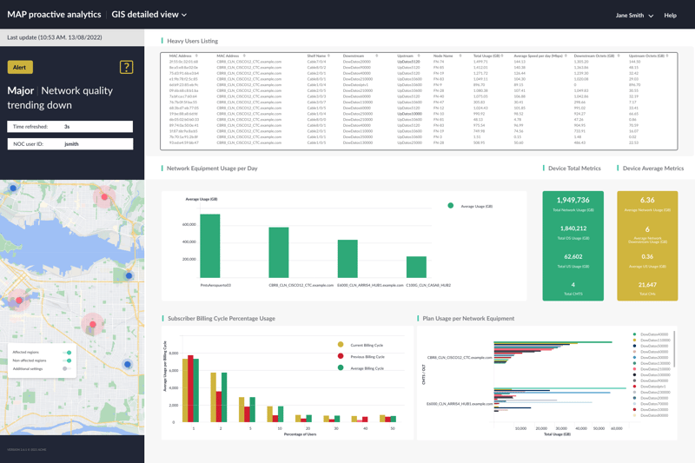Expand the Jane Smith user menu
This screenshot has height=463, width=695.
tap(634, 15)
